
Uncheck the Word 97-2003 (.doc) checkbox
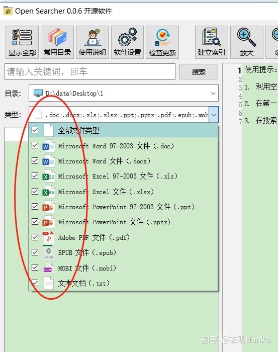(35, 145)
